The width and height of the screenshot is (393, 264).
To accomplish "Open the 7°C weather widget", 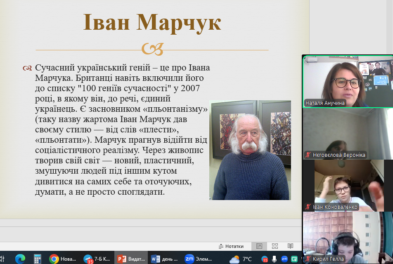I will coord(241,259).
